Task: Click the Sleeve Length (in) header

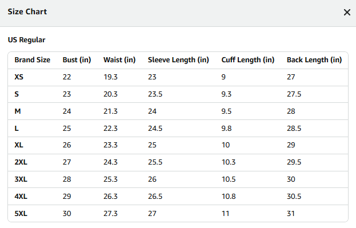Action: pyautogui.click(x=178, y=60)
